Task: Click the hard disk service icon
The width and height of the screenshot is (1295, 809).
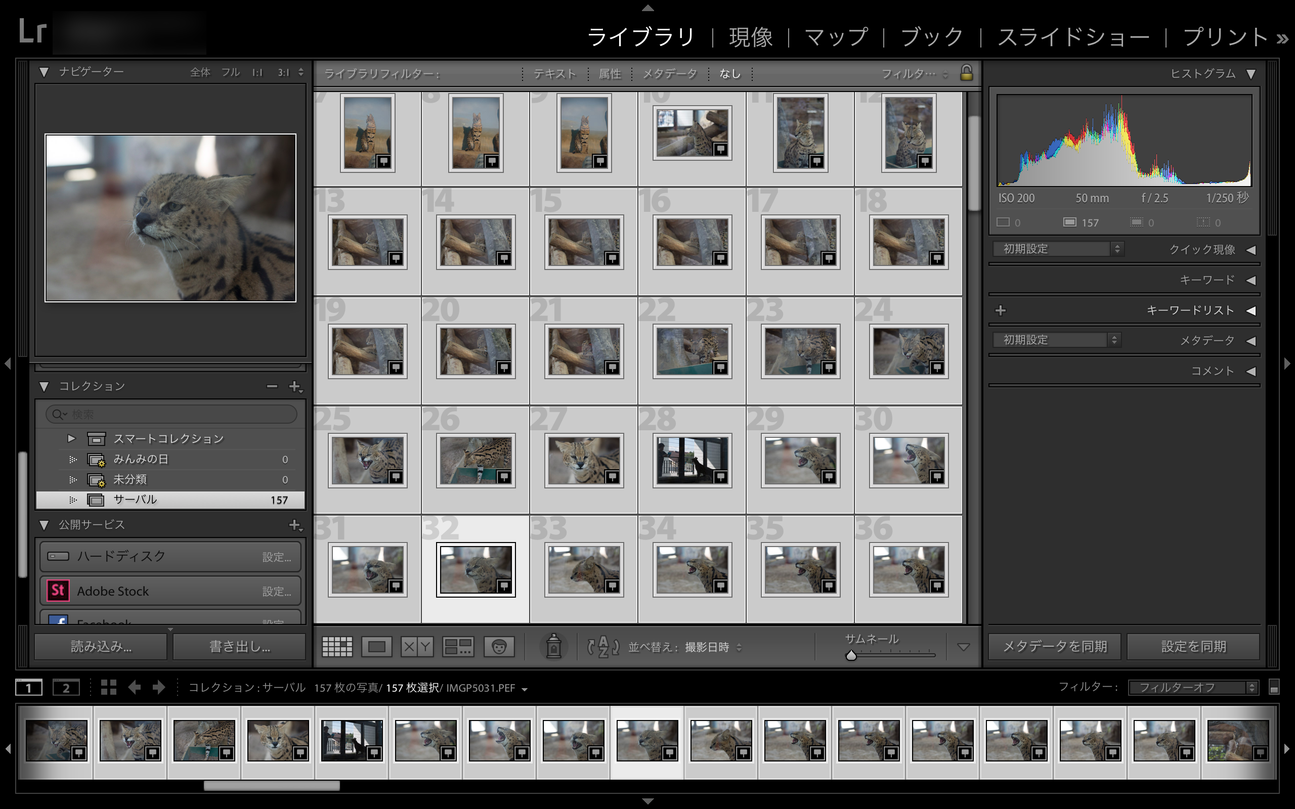Action: (58, 557)
